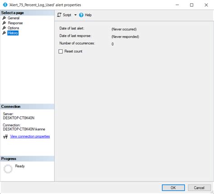Click the Script button
The height and width of the screenshot is (194, 214).
64,15
